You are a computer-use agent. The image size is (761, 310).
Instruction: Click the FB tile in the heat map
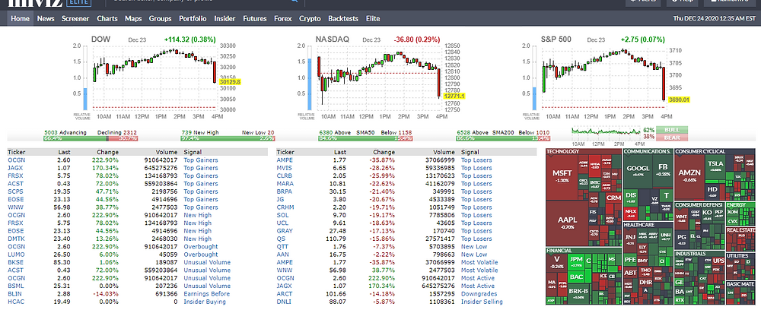point(663,170)
